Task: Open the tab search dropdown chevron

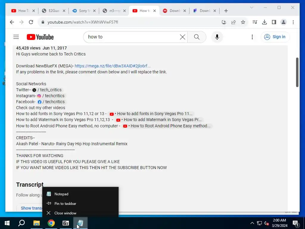Action: pos(251,7)
